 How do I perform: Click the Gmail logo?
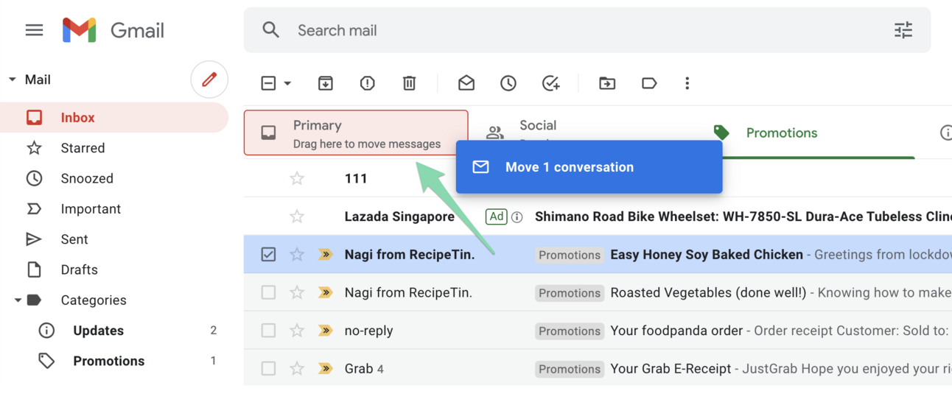[x=113, y=30]
